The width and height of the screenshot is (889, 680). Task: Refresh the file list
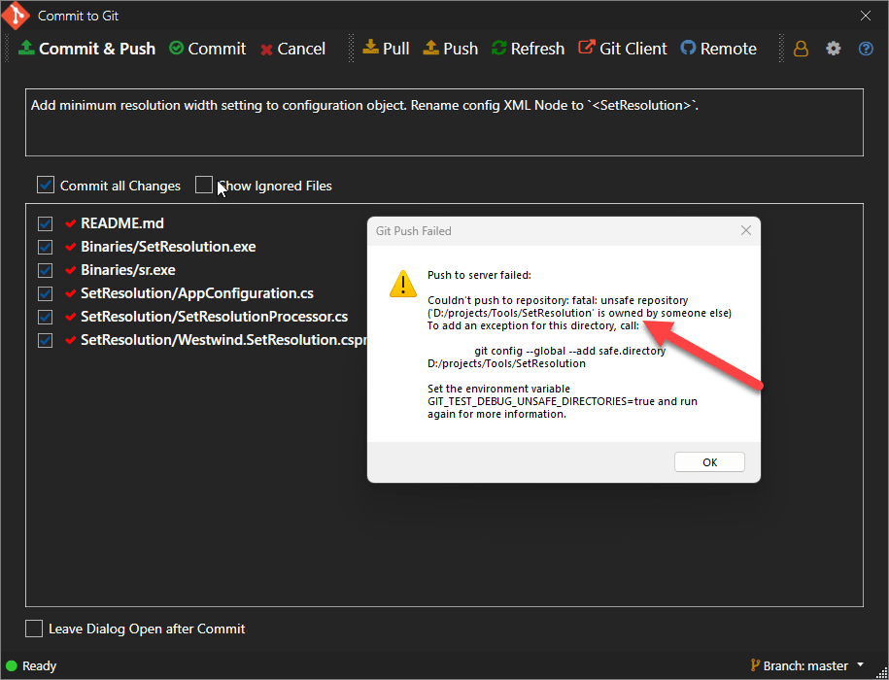click(x=527, y=48)
